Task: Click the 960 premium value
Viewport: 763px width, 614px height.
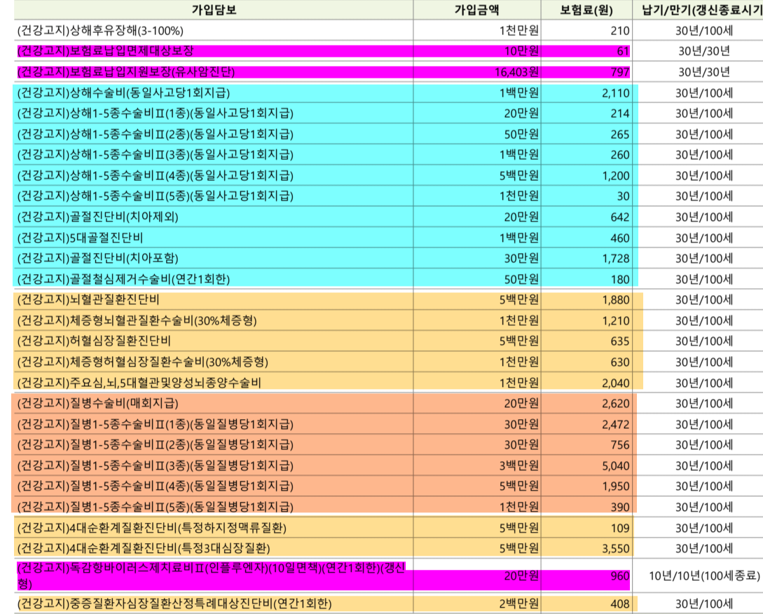Action: [x=620, y=577]
